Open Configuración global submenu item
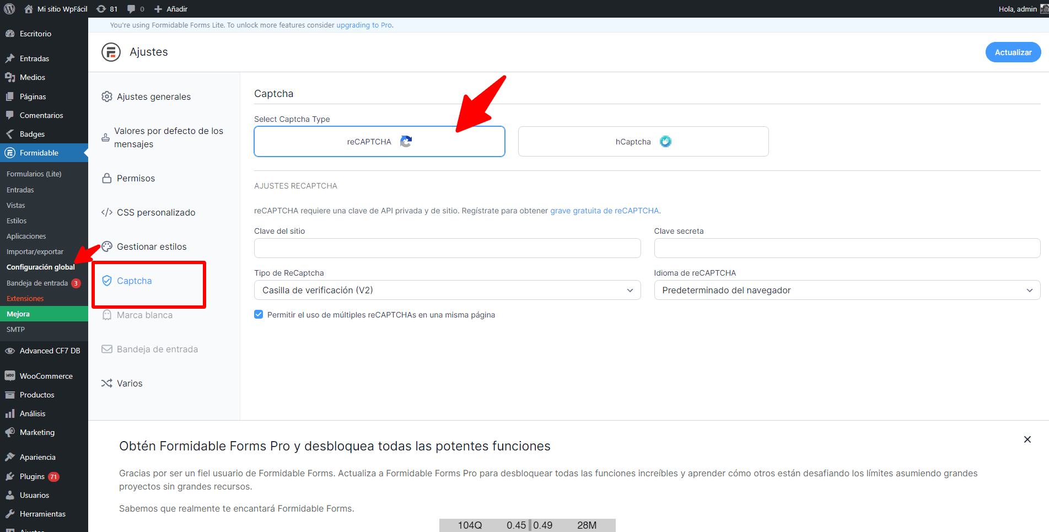 (41, 267)
